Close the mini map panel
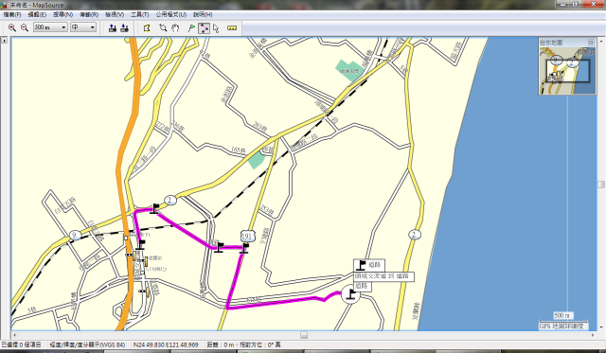606x353 pixels. [x=591, y=42]
